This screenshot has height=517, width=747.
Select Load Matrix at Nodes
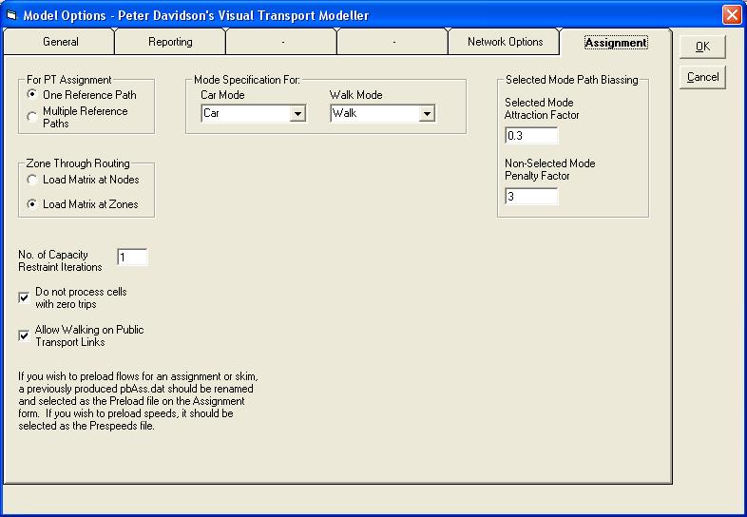33,180
